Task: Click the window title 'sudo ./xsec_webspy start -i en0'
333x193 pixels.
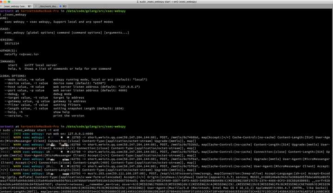Action: (166, 2)
